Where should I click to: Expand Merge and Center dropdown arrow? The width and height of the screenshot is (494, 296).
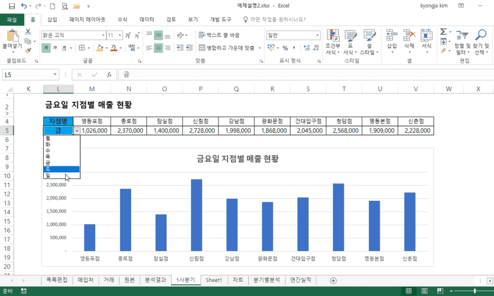[259, 48]
